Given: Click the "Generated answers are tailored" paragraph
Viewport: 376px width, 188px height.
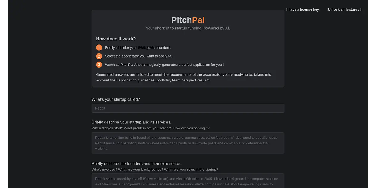Looking at the screenshot, I should pyautogui.click(x=184, y=77).
